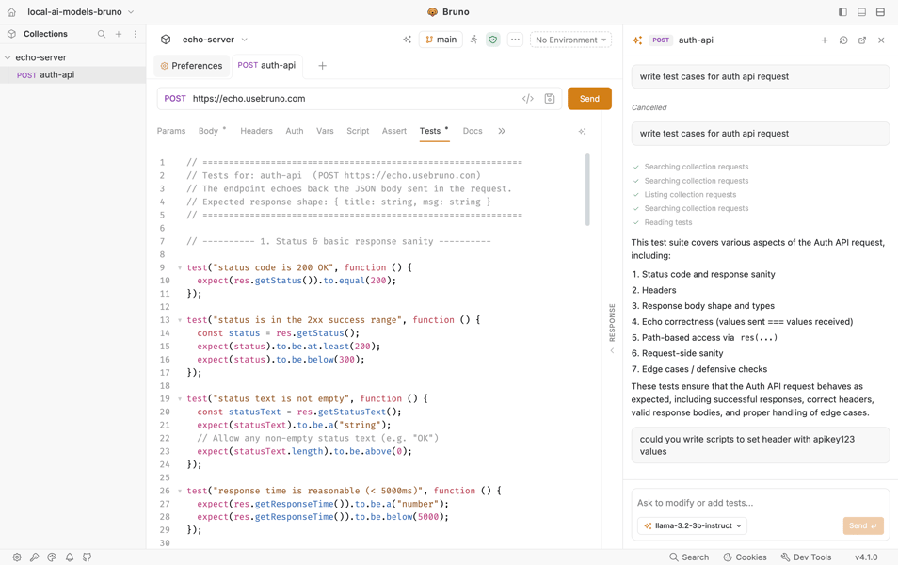Open the Vars tab

[x=325, y=131]
